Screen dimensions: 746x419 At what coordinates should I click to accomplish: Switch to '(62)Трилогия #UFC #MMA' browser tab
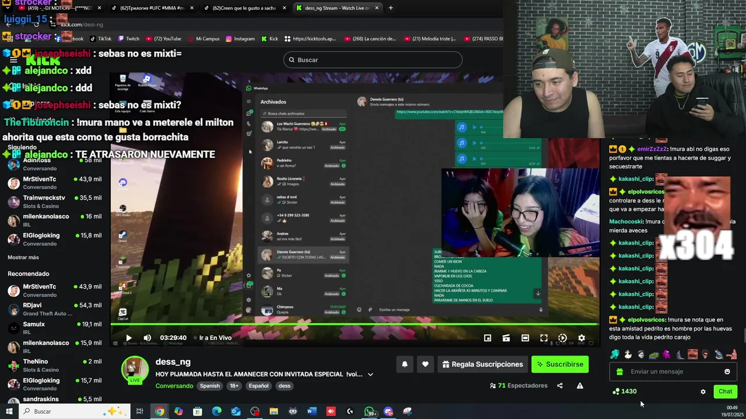[x=152, y=8]
